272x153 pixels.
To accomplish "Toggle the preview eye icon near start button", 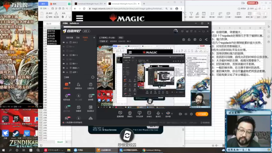I will [186, 114].
